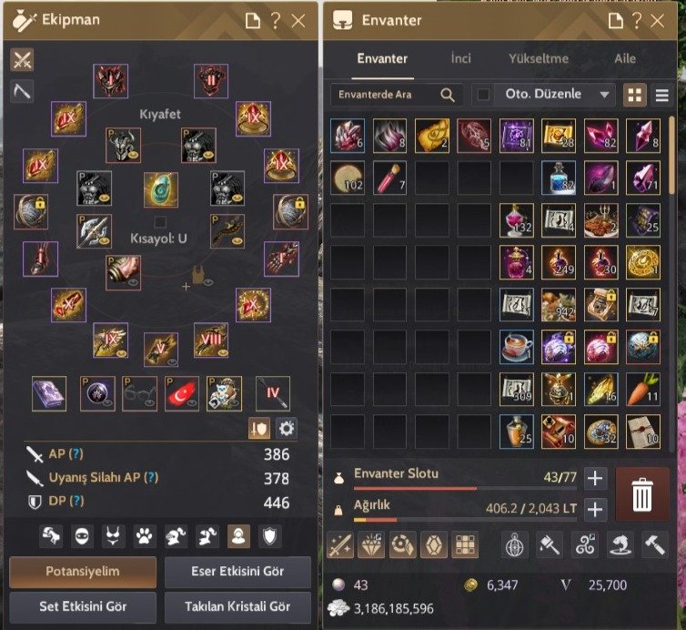The width and height of the screenshot is (686, 630).
Task: Expand the Oto. Düzenle dropdown arrow
Action: tap(604, 95)
